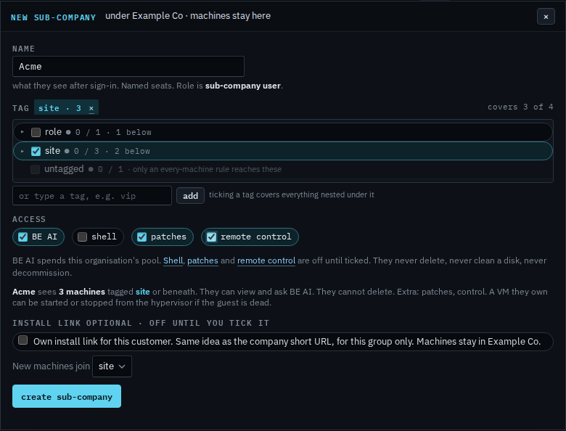Click the '0 / 3 · 2 below' count
This screenshot has height=431, width=566.
pyautogui.click(x=112, y=151)
